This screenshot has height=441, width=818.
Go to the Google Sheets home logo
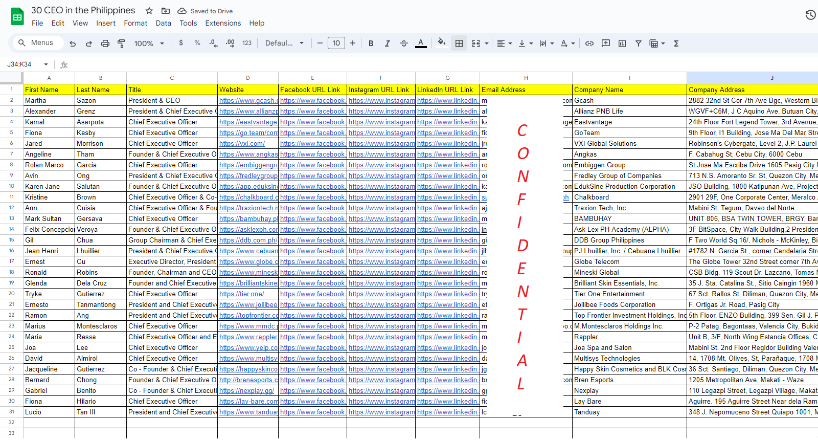point(17,17)
